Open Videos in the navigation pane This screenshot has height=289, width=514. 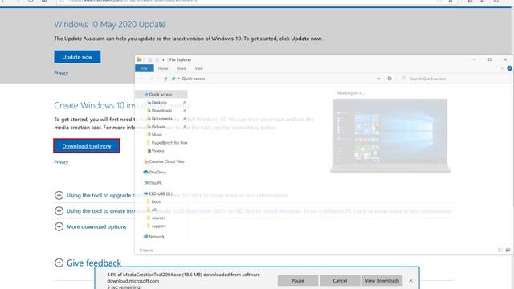157,151
